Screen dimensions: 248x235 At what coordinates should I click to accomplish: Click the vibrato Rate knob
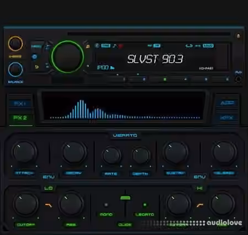point(111,156)
